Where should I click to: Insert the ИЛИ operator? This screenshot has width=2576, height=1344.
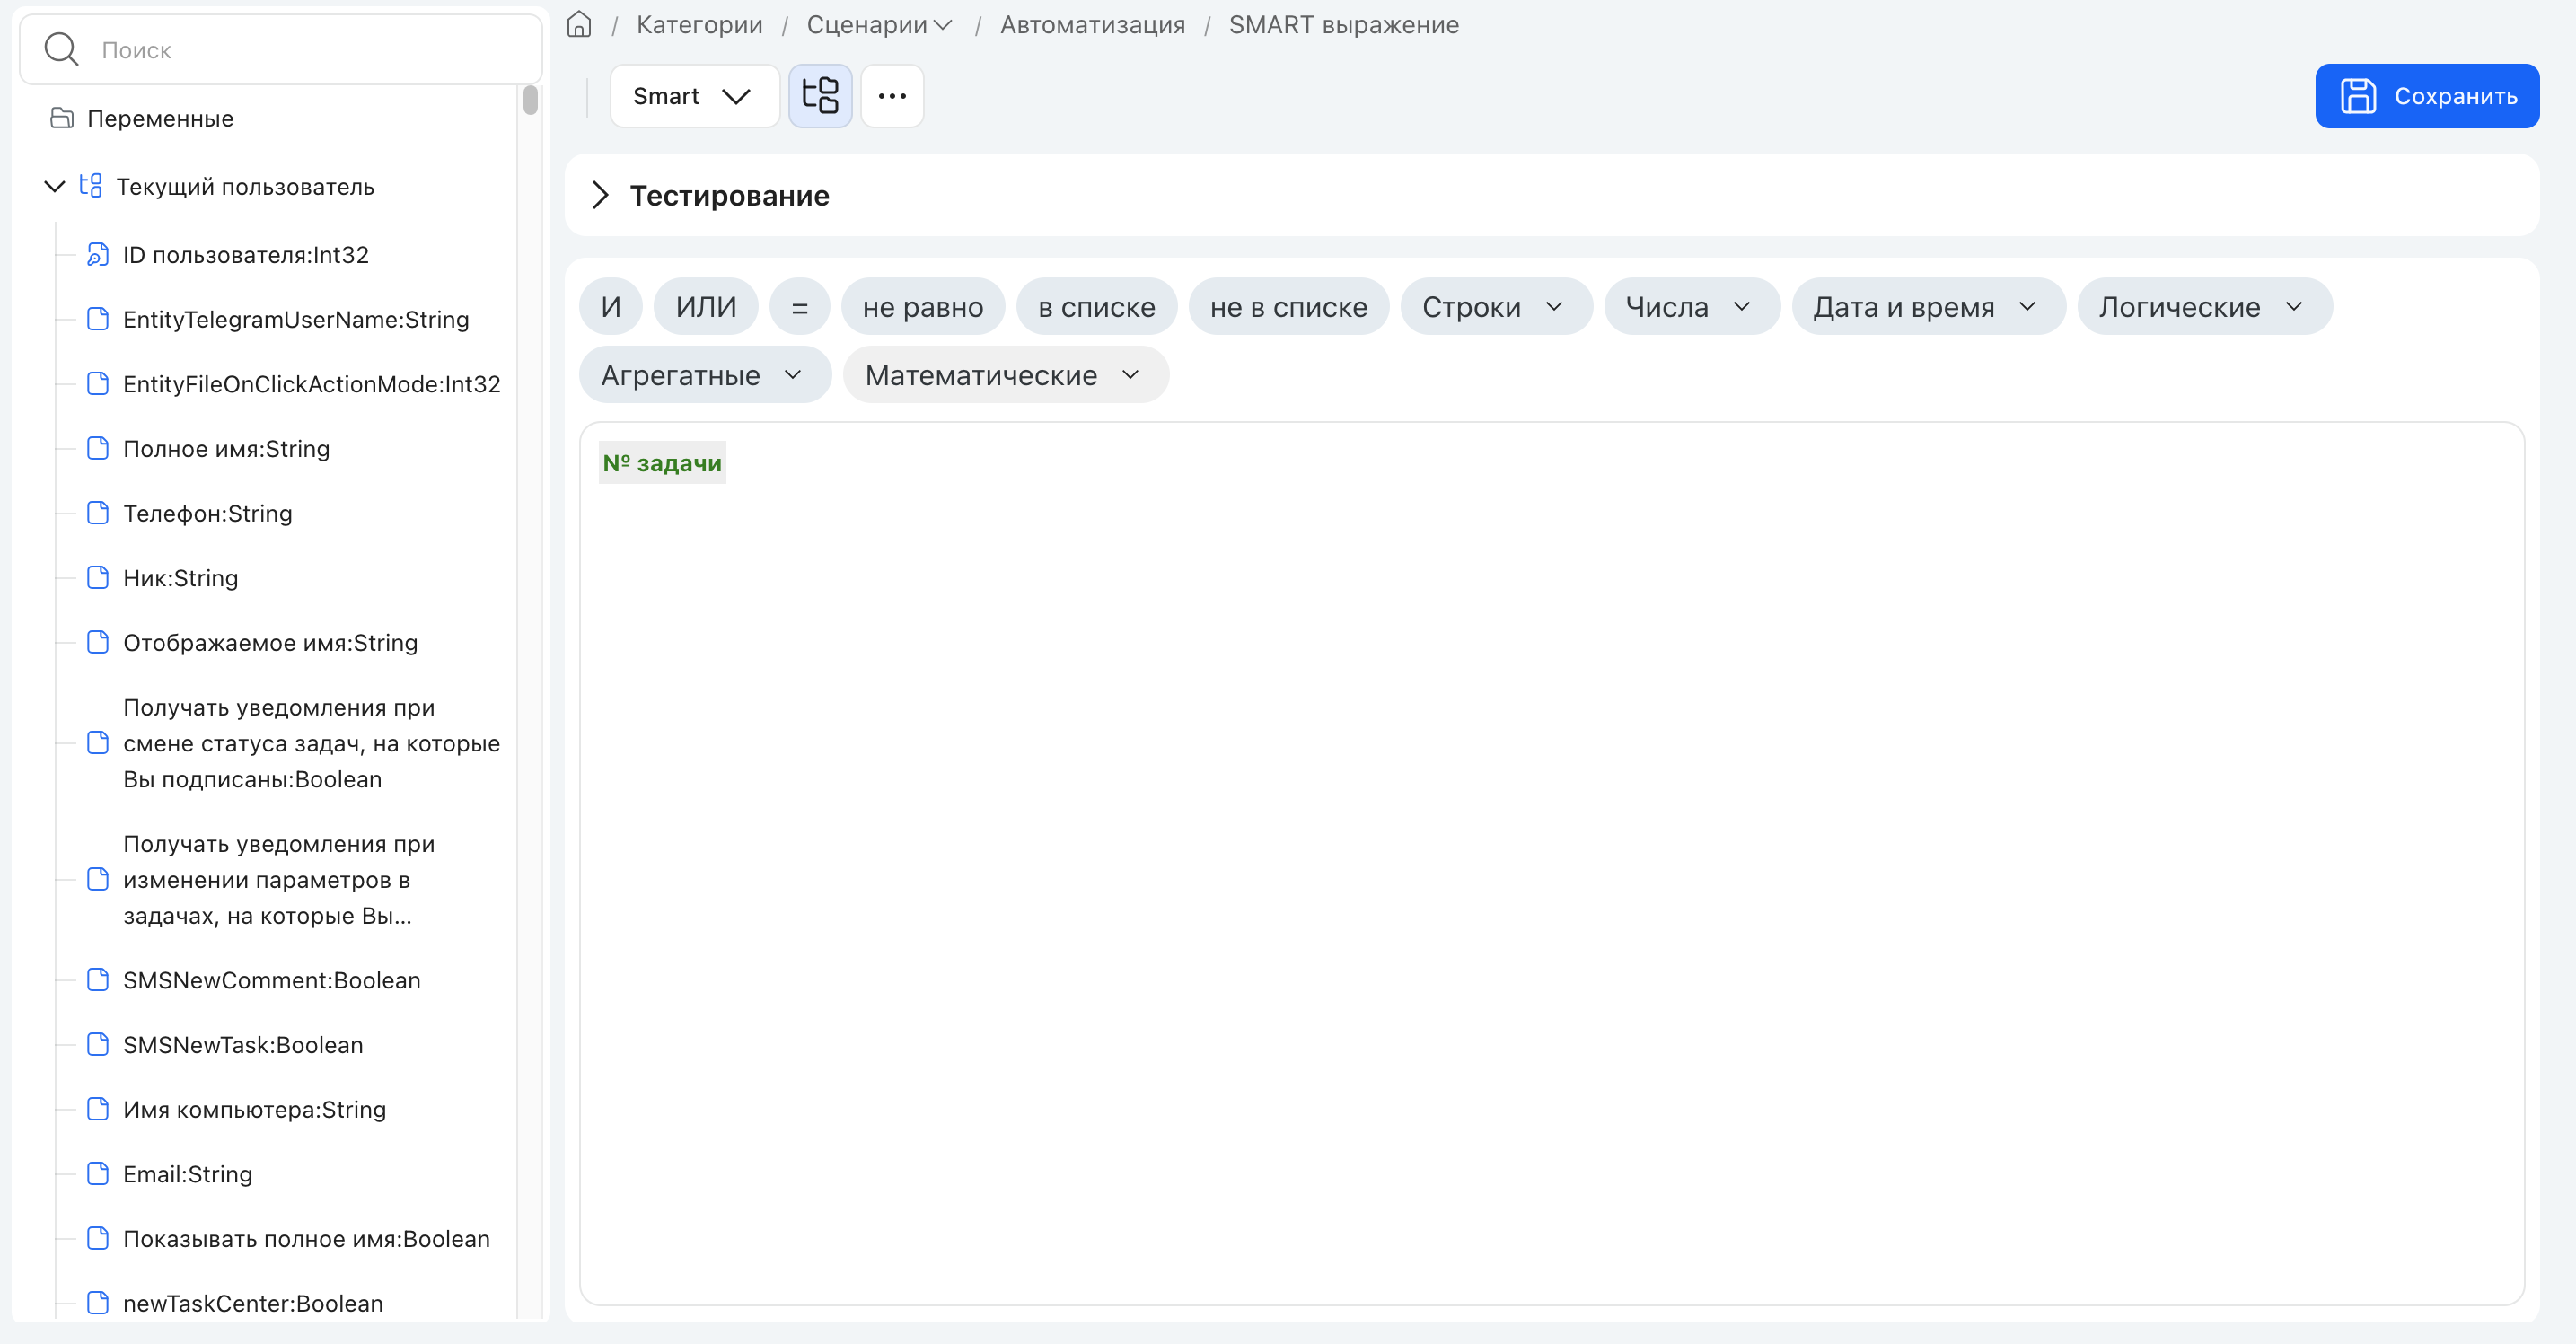(706, 307)
